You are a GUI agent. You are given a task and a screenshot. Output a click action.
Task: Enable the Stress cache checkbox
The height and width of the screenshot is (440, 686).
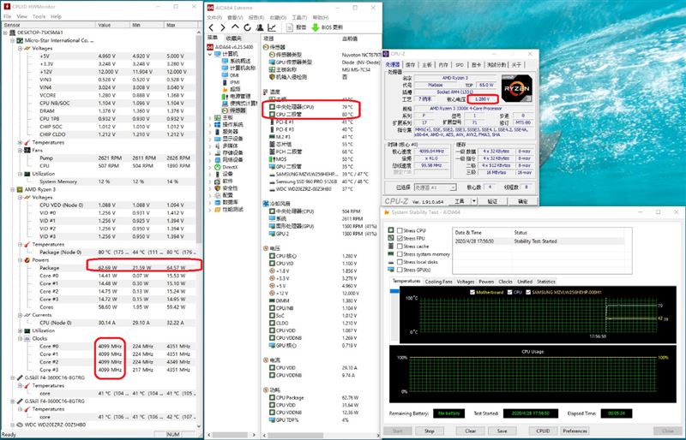[x=400, y=246]
